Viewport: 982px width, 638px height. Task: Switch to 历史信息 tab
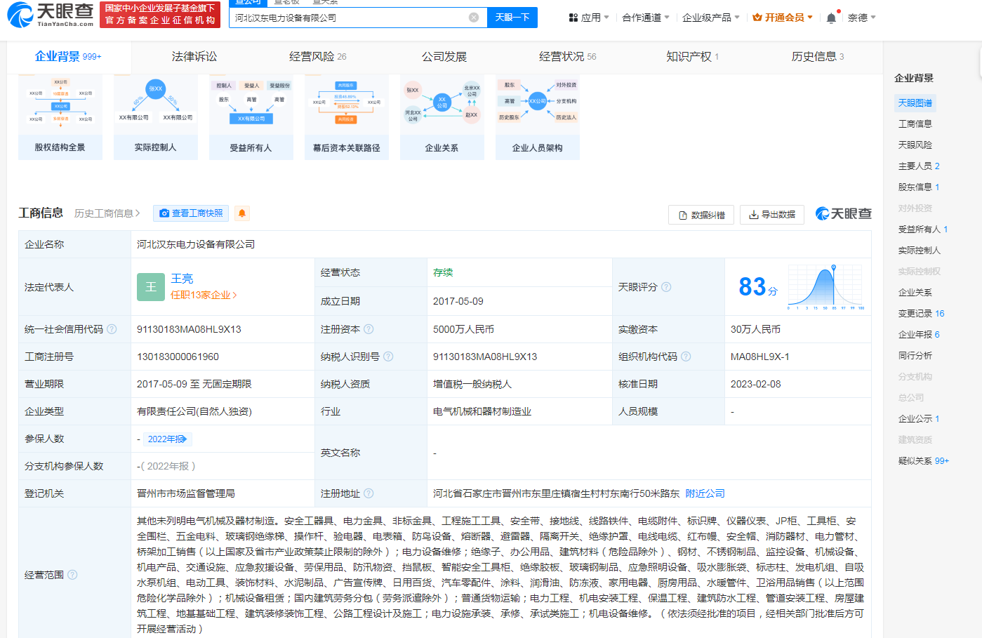coord(818,57)
